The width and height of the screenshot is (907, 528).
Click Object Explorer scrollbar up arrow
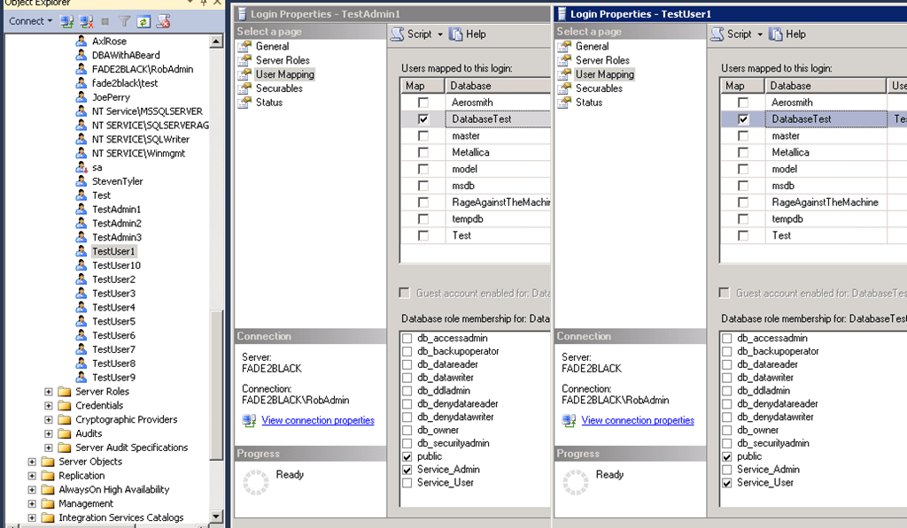coord(216,41)
